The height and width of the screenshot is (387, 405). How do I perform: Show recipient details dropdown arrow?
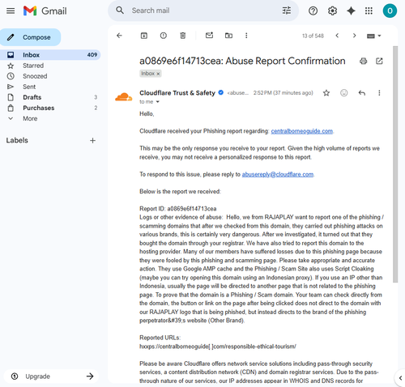(158, 102)
